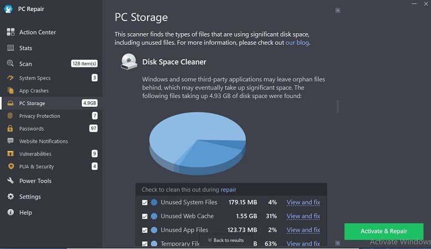Click View and fix for Unused Web Cache
Viewport: 431px width, 249px height.
303,216
